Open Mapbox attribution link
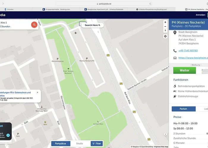The image size is (208, 148). 135,147
